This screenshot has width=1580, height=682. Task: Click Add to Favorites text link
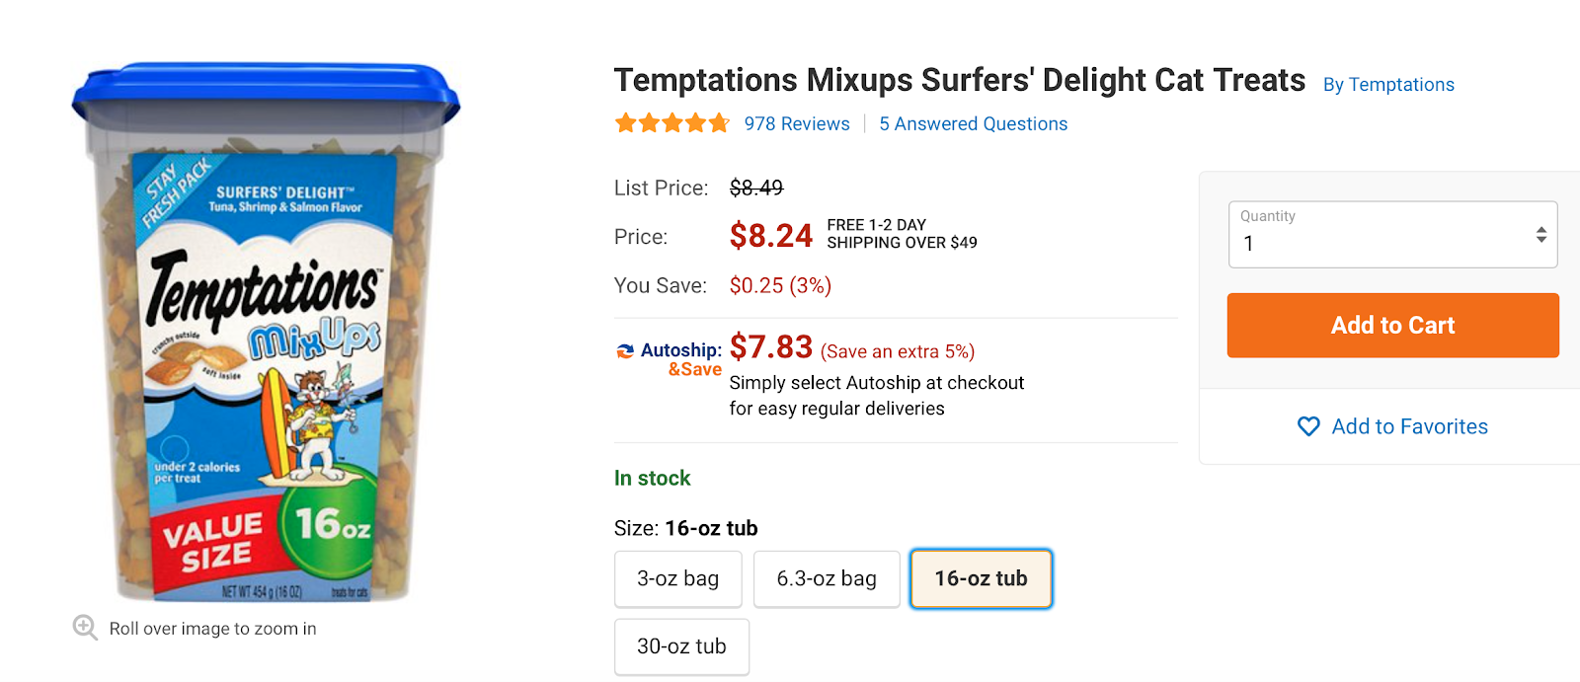click(1409, 426)
